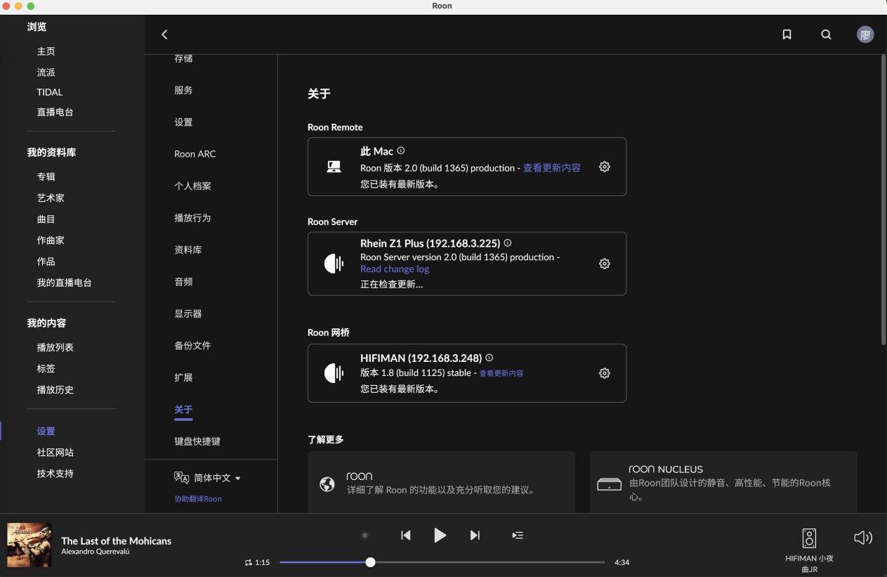Play the current track
This screenshot has height=577, width=887.
(440, 536)
